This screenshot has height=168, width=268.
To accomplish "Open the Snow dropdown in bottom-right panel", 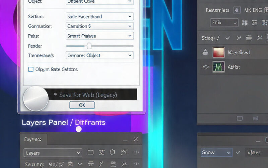I will (216, 153).
